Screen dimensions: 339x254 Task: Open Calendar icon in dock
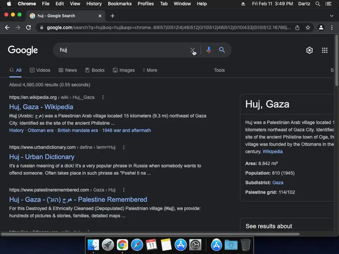pos(151,245)
